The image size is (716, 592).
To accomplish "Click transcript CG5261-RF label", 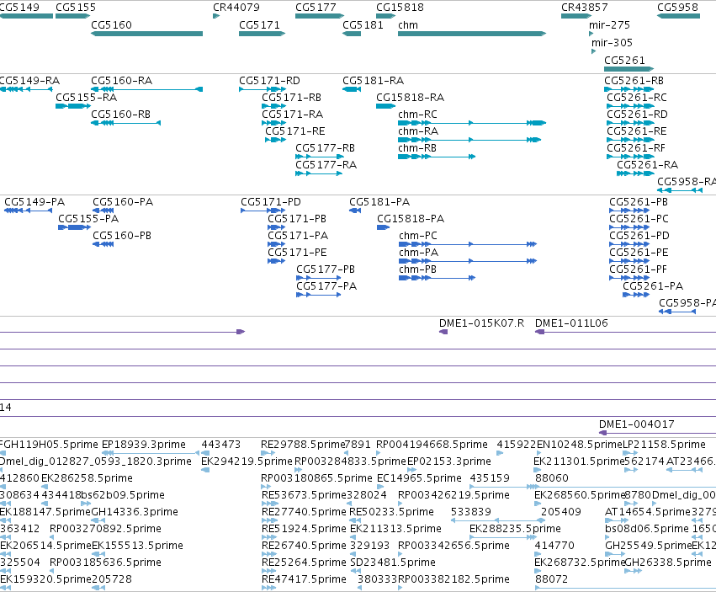I will pyautogui.click(x=635, y=148).
